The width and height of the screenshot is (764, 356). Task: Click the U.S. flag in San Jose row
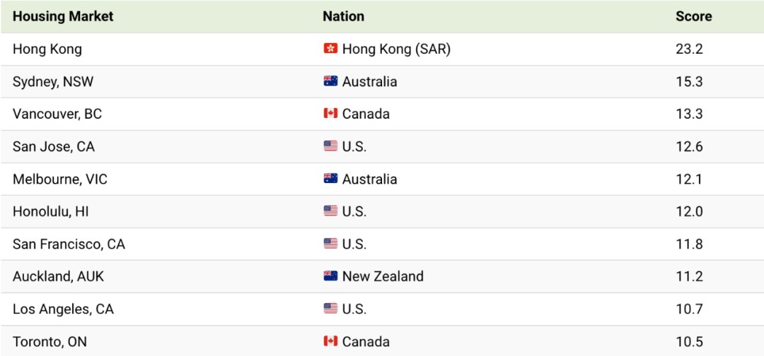tap(330, 146)
